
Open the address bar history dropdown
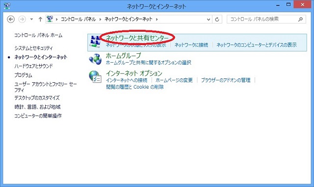pos(209,20)
